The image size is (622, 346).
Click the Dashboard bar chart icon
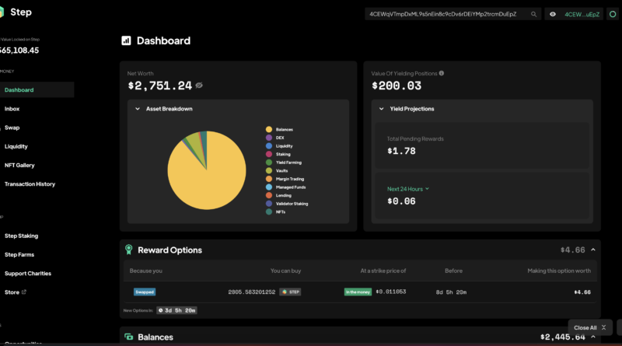pos(126,40)
